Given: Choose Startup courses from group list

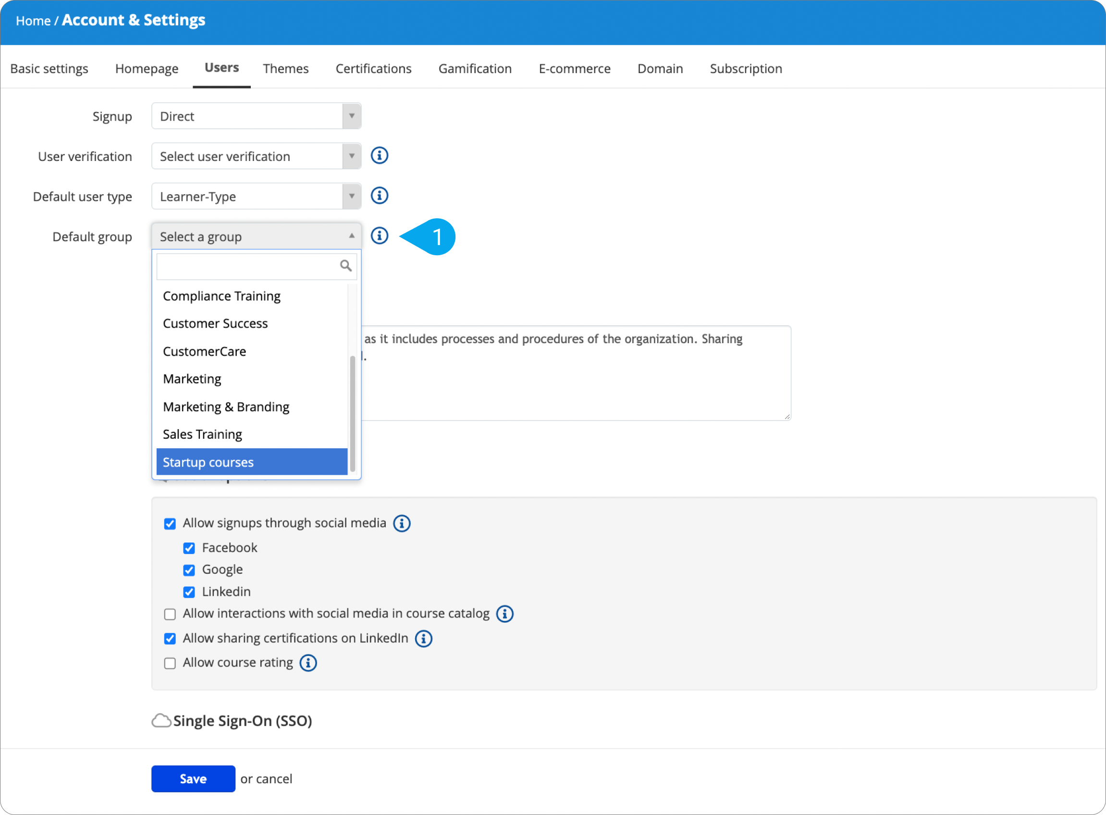Looking at the screenshot, I should click(x=252, y=462).
